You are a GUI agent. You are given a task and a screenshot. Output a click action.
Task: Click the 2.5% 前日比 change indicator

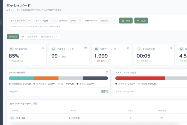point(16,61)
